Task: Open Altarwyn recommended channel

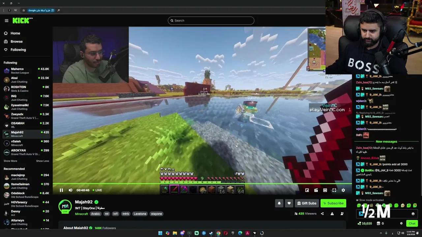Action: pyautogui.click(x=26, y=222)
